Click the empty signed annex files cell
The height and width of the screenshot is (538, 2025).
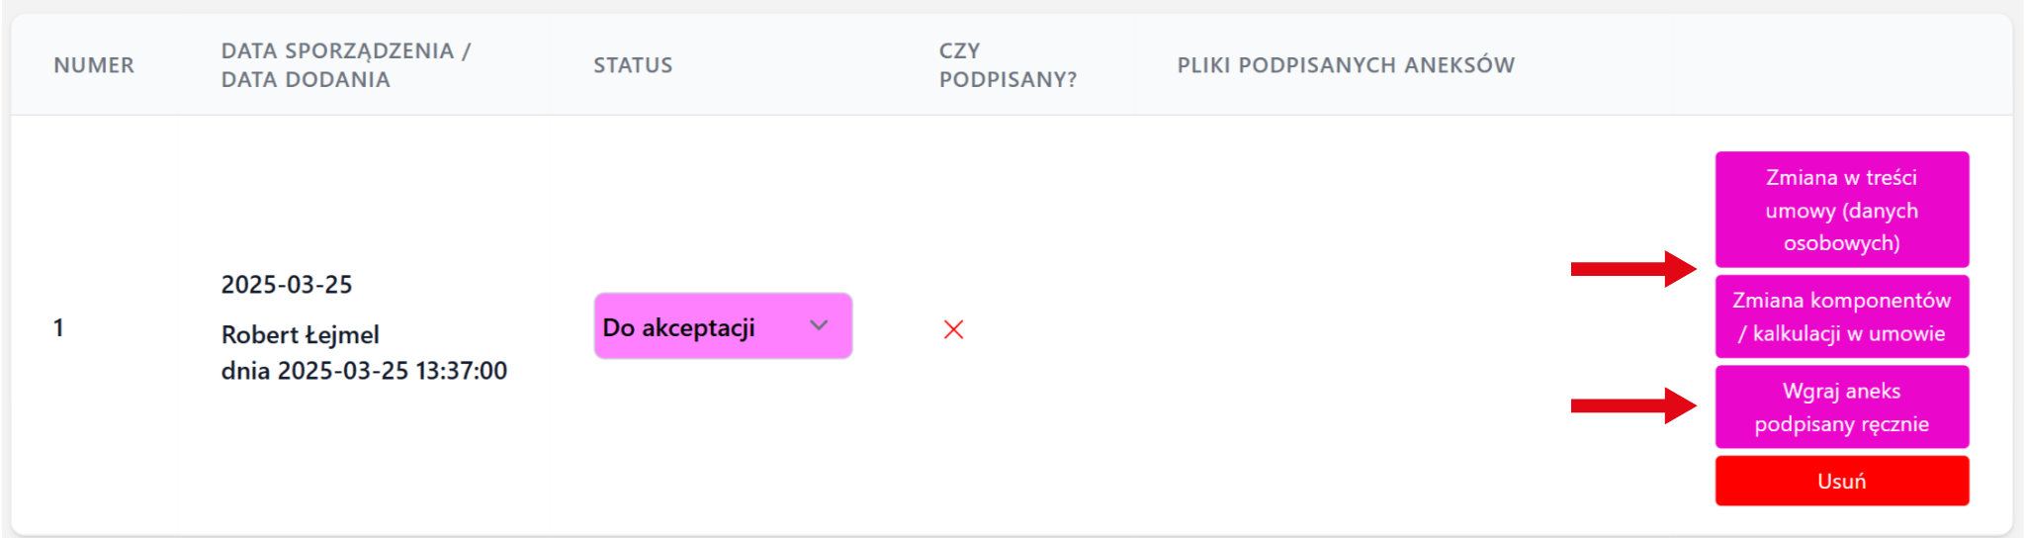click(1345, 327)
